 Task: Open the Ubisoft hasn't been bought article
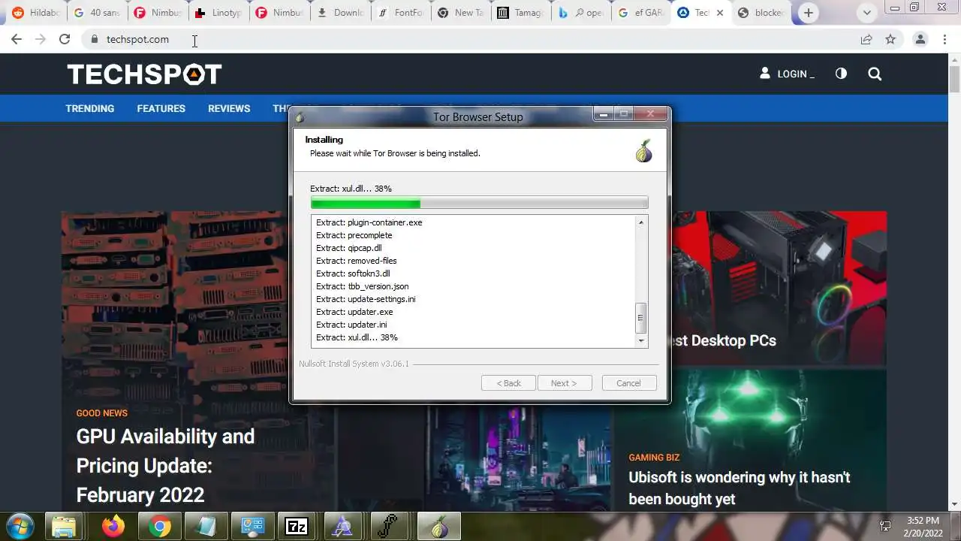click(739, 488)
